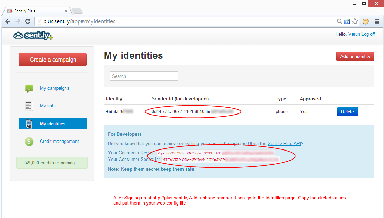
Task: Click the Identity column header
Action: 114,99
